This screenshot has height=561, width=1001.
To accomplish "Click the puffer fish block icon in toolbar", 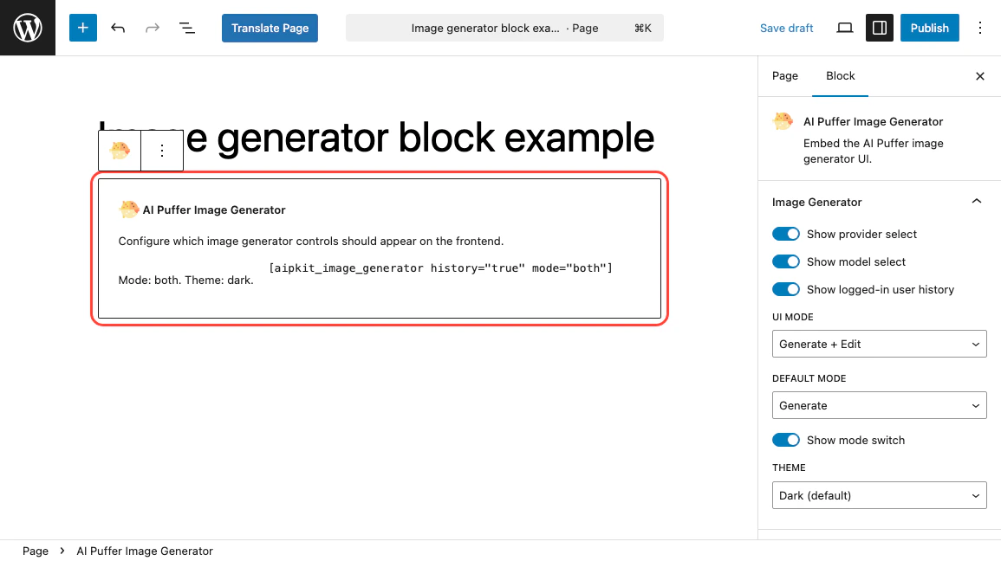I will click(x=119, y=150).
